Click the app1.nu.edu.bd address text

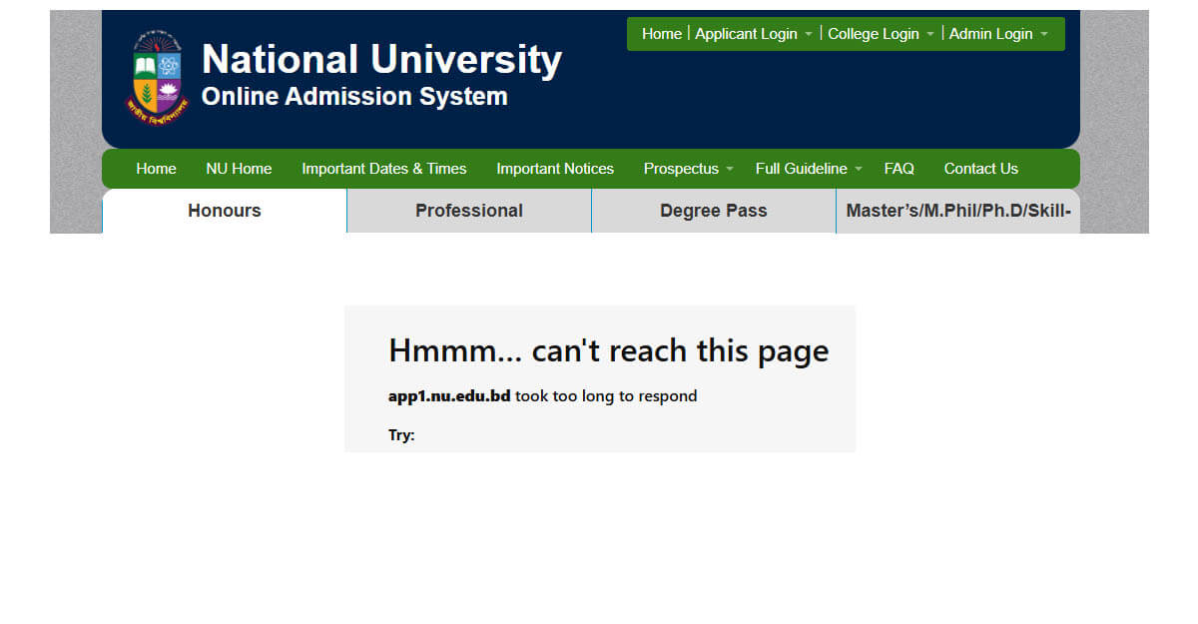(x=449, y=396)
